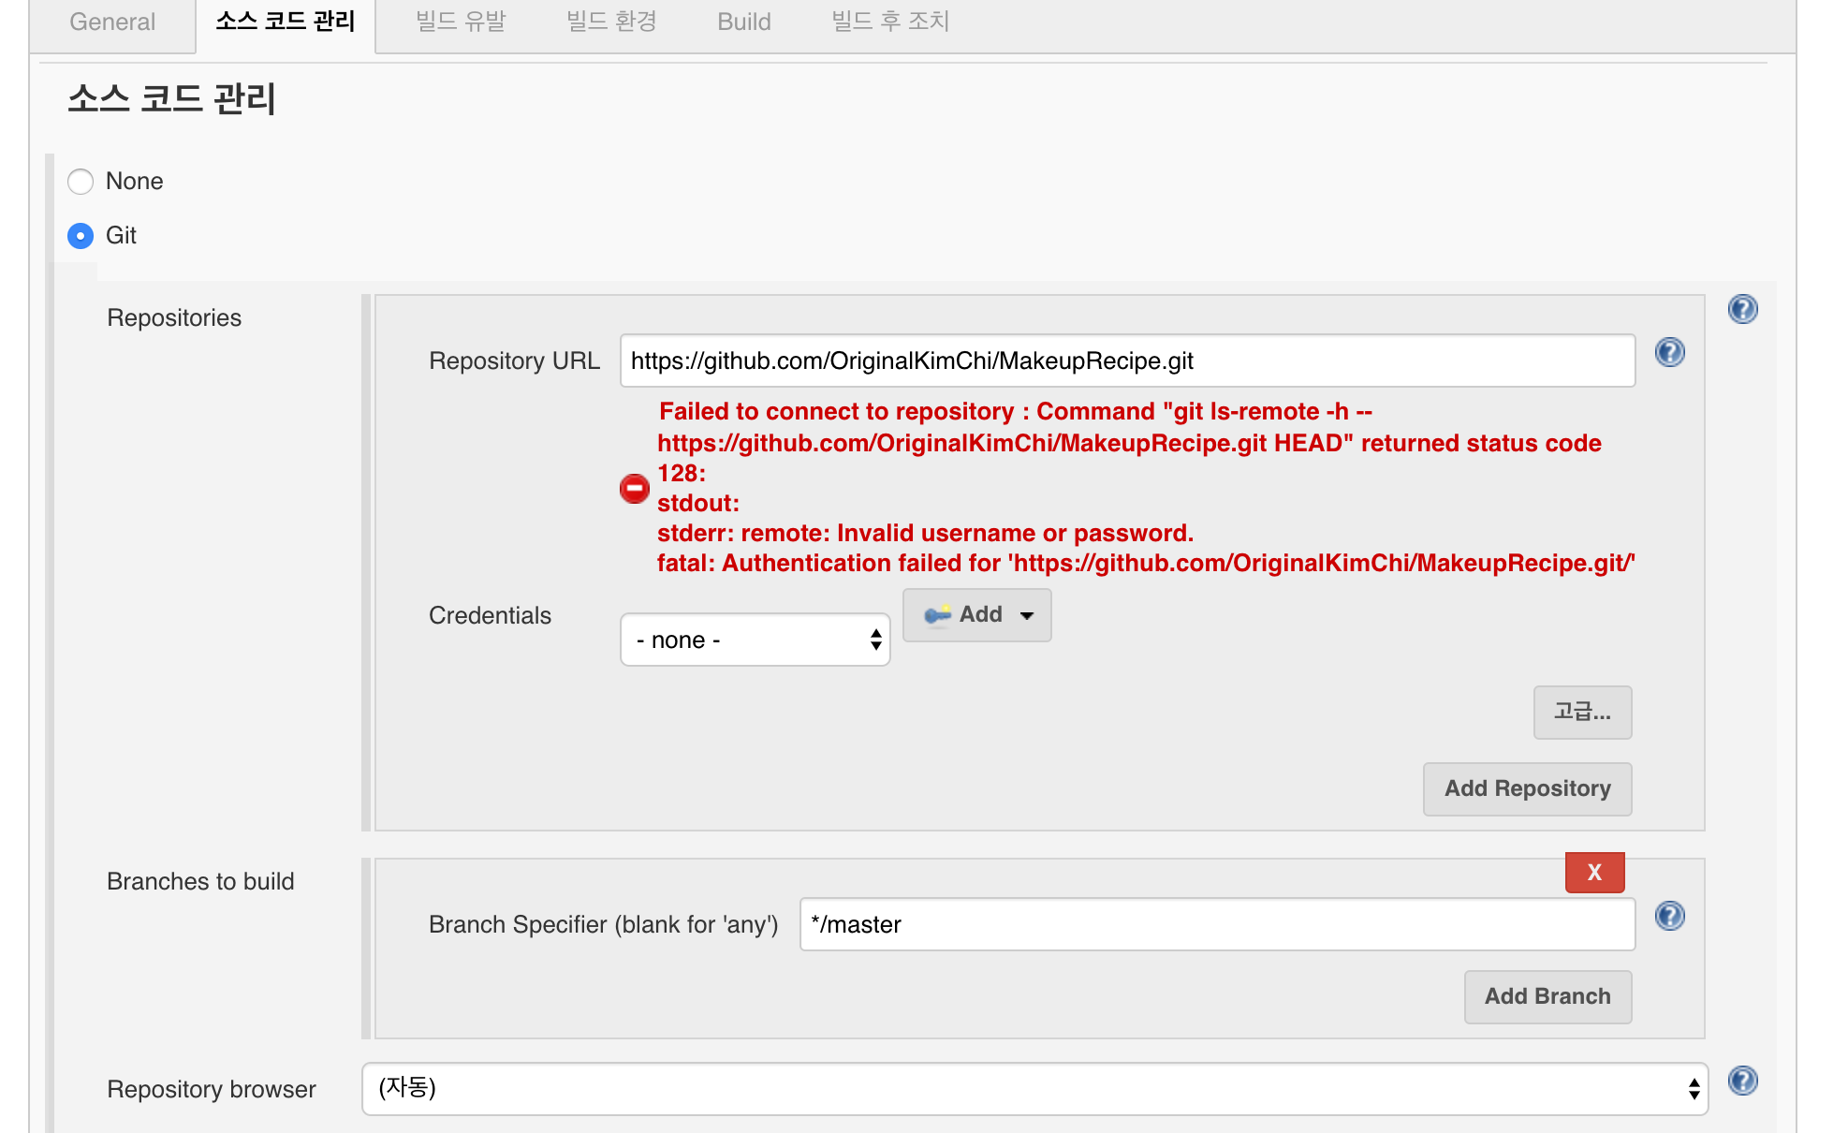Screen dimensions: 1848x1133
Task: Open the 빌드 후 조치 tab
Action: click(x=890, y=22)
